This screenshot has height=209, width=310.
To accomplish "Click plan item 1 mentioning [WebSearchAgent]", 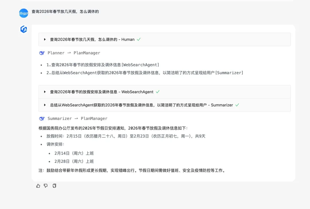I will (102, 65).
